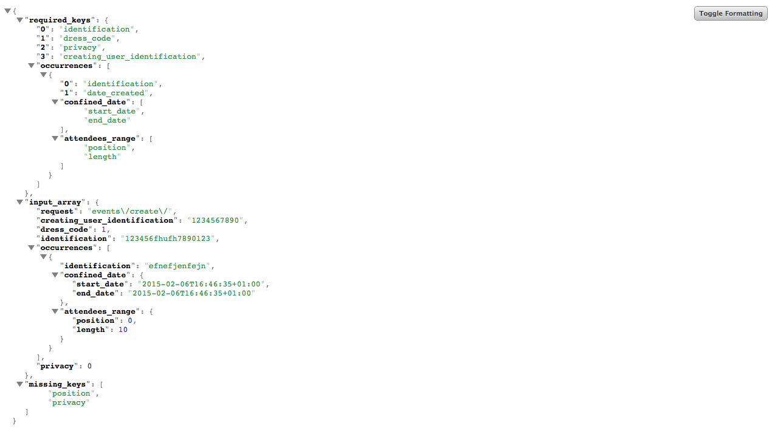Screen dimensions: 775x440
Task: Collapse attendees_range object with length 10
Action: click(55, 311)
